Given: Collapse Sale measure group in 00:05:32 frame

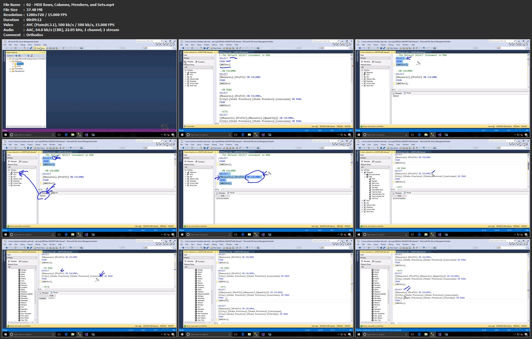Looking at the screenshot, I should click(x=365, y=177).
